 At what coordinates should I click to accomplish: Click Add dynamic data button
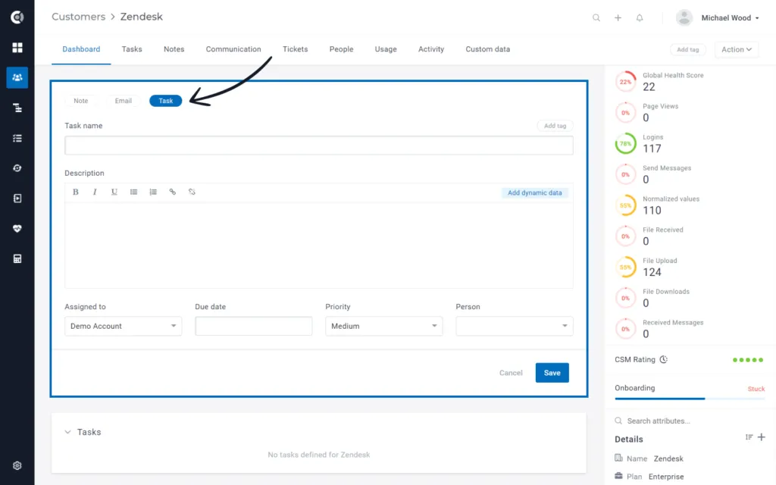click(x=534, y=193)
